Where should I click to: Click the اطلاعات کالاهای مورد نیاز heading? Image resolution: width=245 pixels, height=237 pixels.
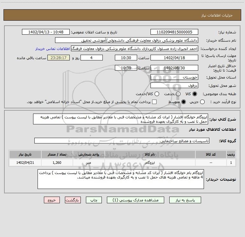point(212,129)
